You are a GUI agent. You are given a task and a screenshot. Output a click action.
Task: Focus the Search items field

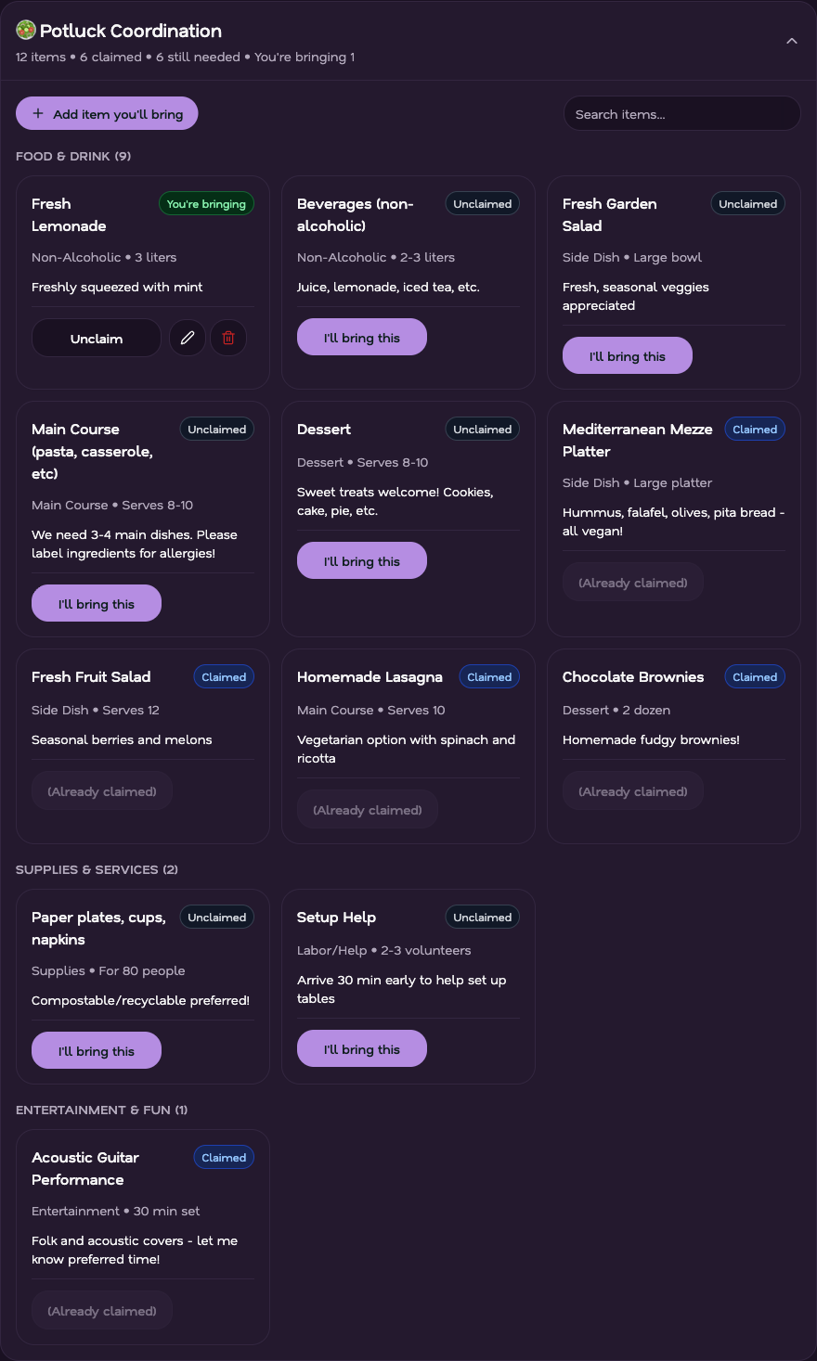click(682, 113)
